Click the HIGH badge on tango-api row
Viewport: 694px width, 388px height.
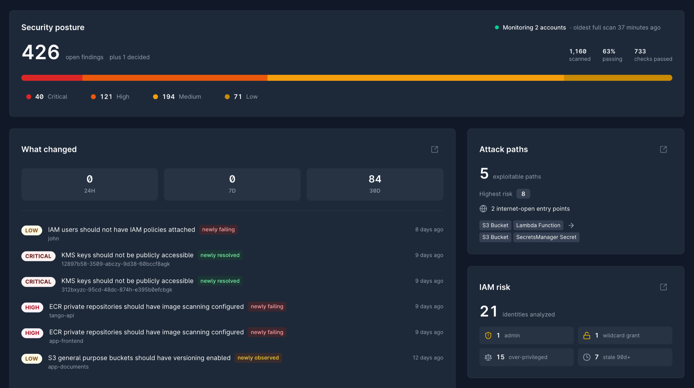click(32, 308)
